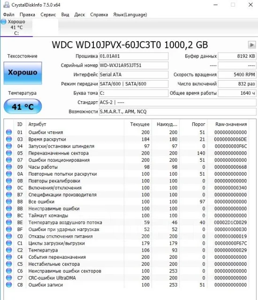Click raw value 00002D1C0029
The height and width of the screenshot is (300, 258).
pyautogui.click(x=230, y=222)
